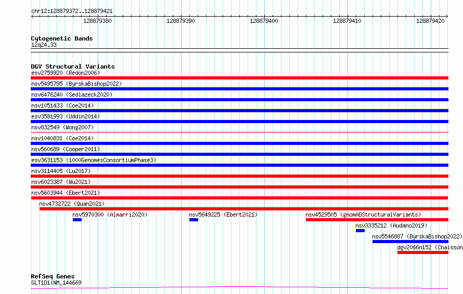The width and height of the screenshot is (463, 294).
Task: Click the blue bar of nsv6476240
Action: point(239,100)
